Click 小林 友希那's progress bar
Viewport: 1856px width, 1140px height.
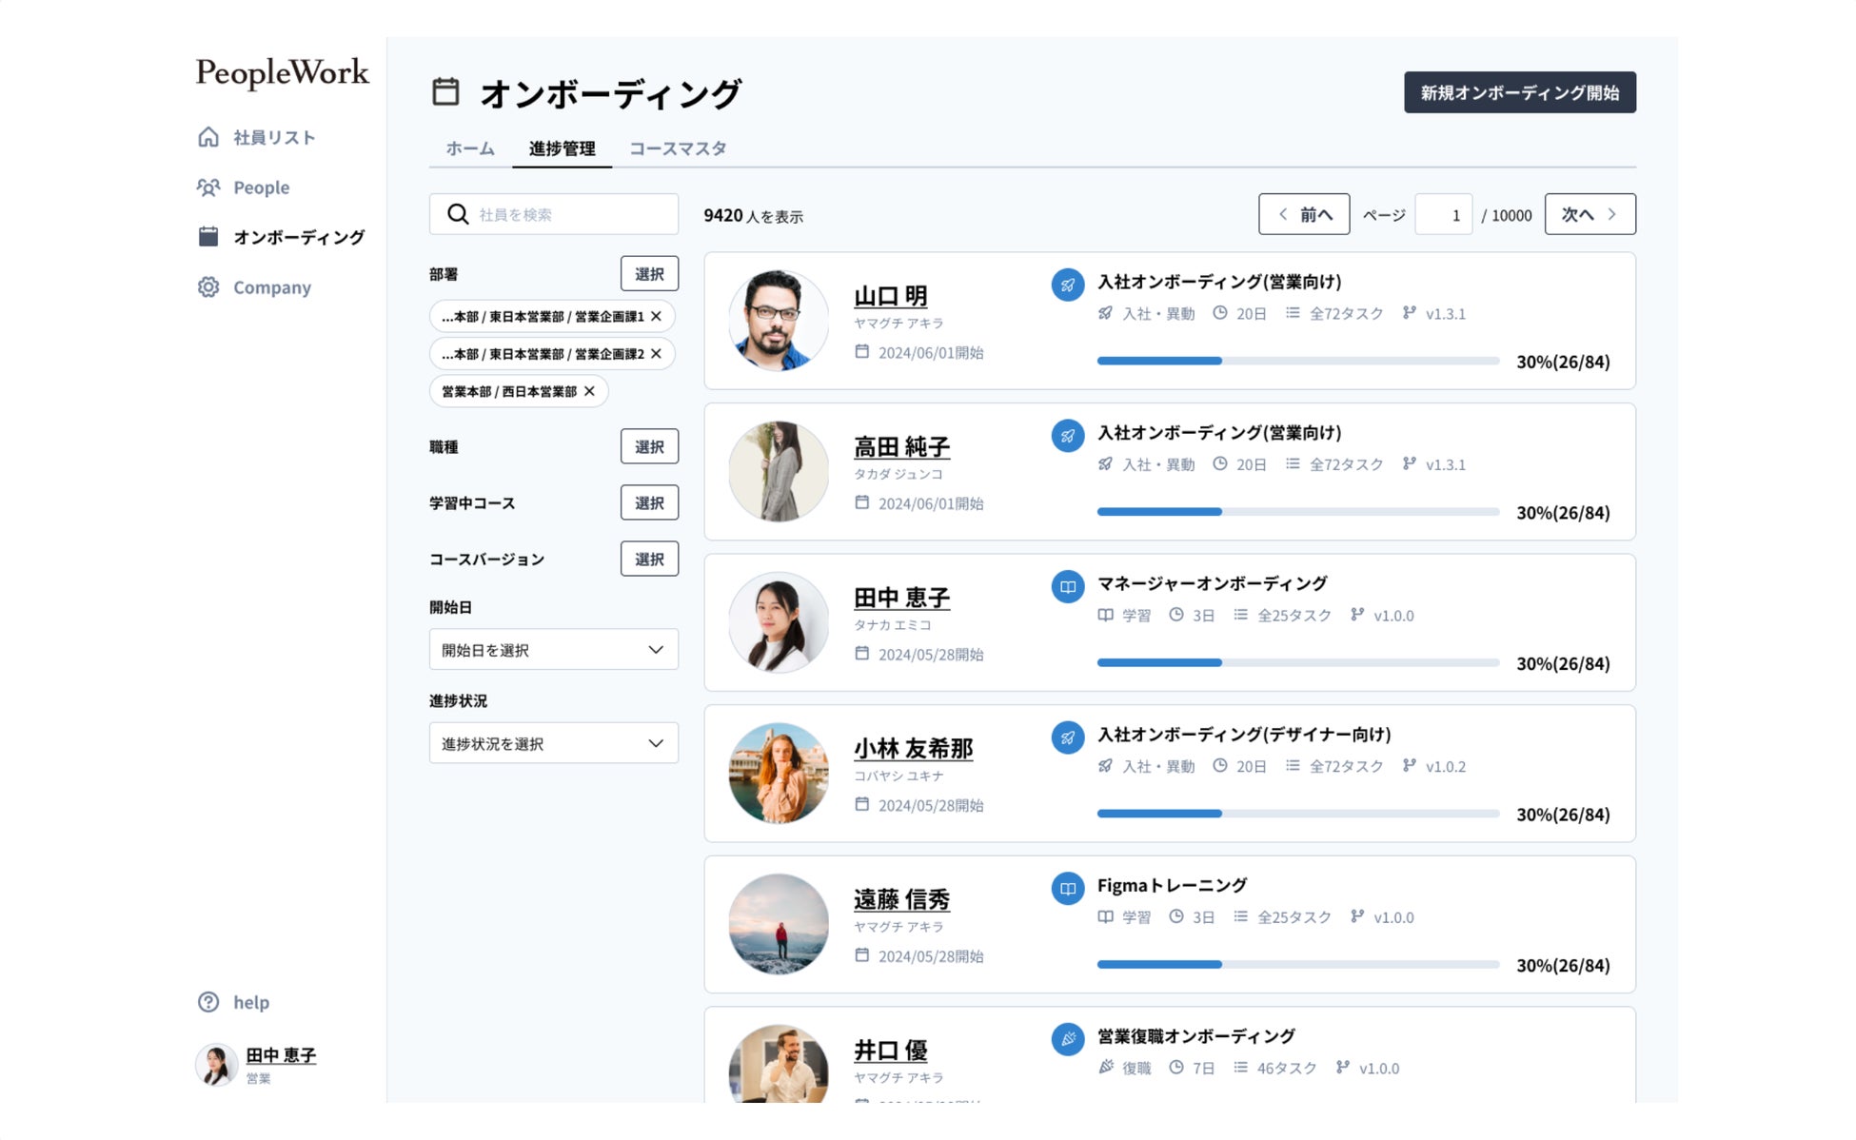[x=1297, y=814]
